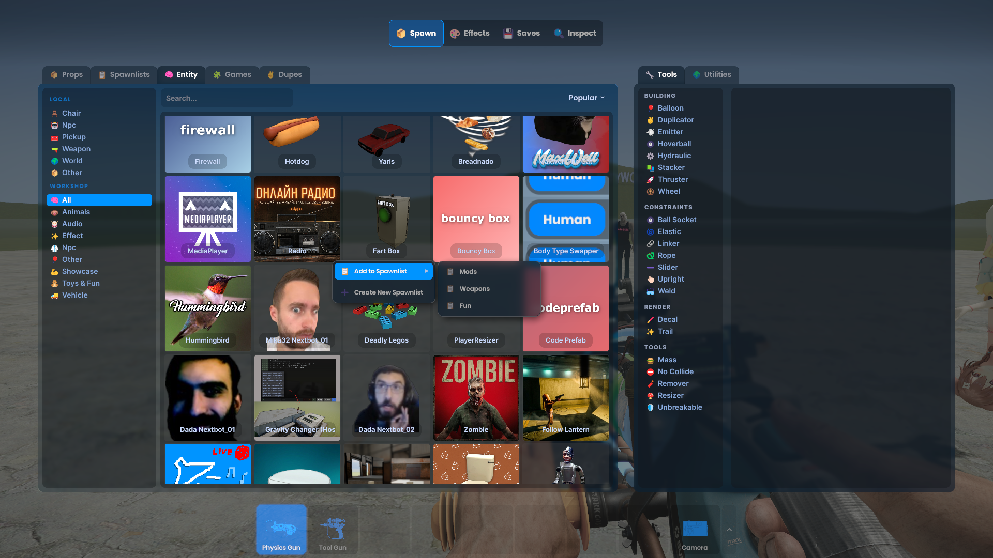Switch to the Effects tab
Screen dimensions: 993x558
tap(470, 33)
